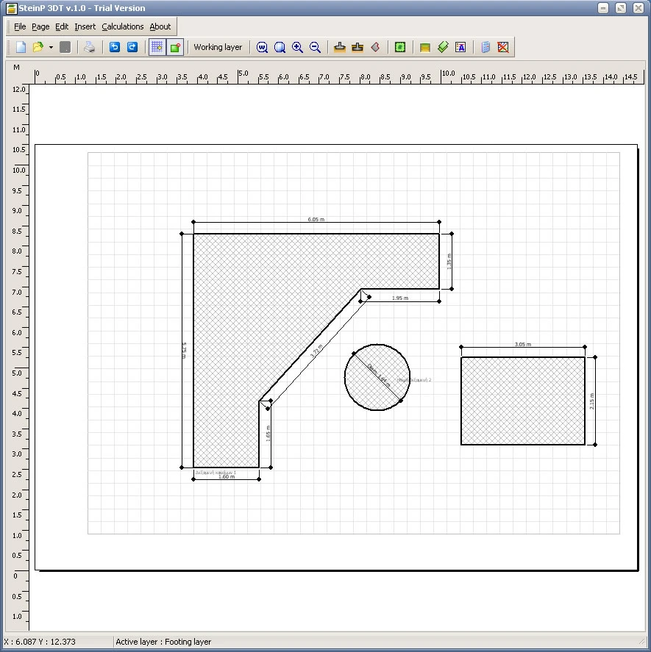Open the About menu

click(160, 26)
